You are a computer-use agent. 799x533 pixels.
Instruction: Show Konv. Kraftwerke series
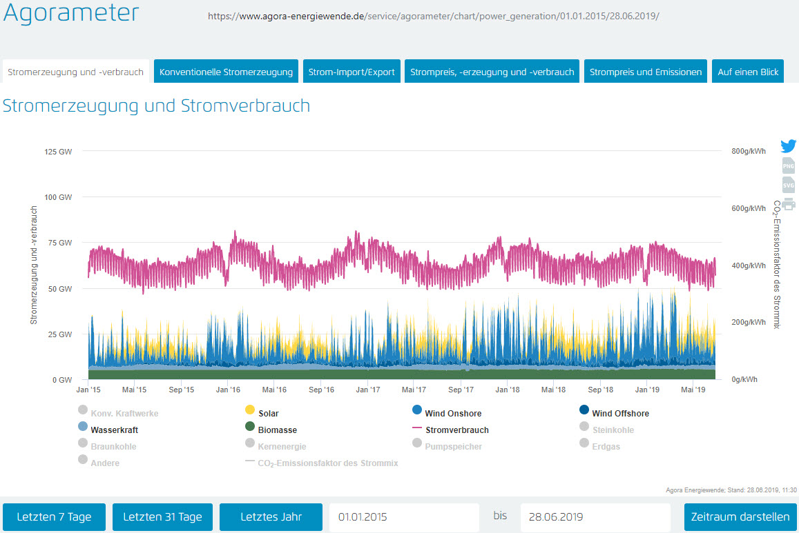coord(124,413)
